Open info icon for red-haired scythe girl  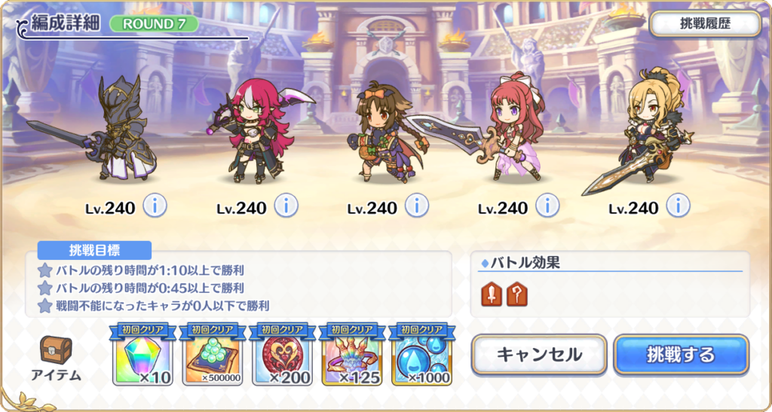pyautogui.click(x=286, y=206)
